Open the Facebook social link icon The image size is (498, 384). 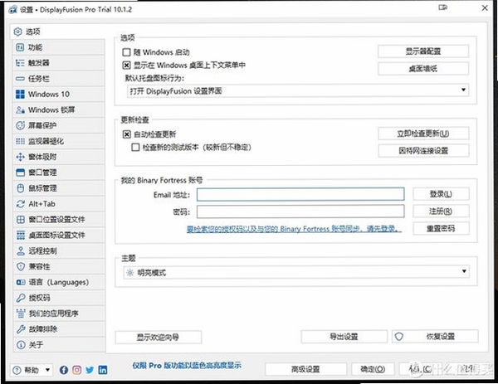coord(64,370)
